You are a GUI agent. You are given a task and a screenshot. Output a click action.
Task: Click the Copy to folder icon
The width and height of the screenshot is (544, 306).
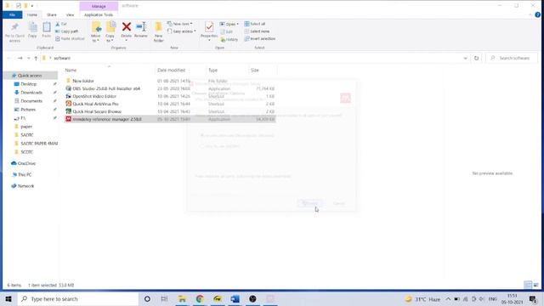(110, 27)
